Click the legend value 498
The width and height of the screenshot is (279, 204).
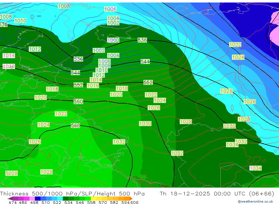(34, 202)
